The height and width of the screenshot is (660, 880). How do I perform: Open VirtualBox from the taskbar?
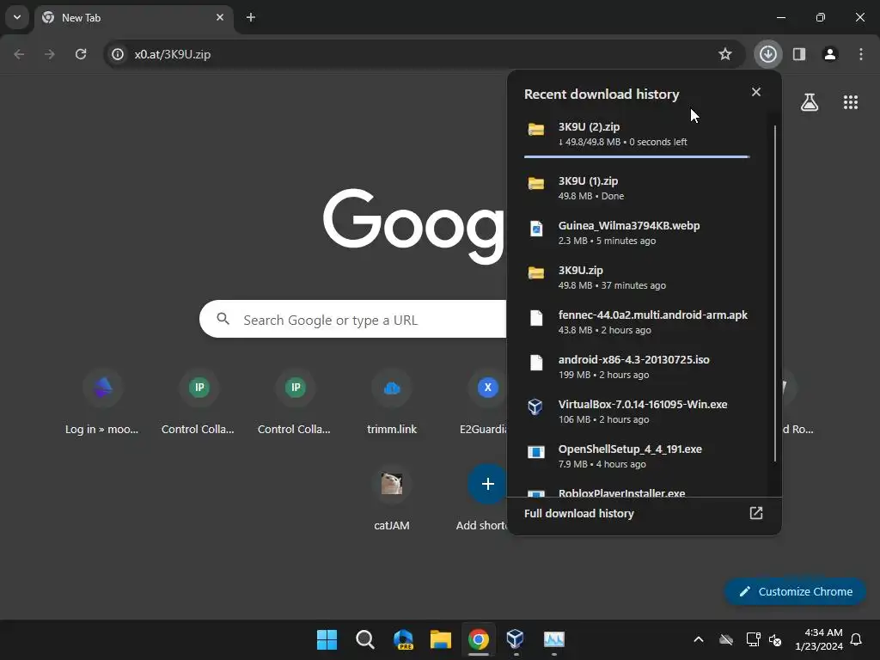coord(516,639)
